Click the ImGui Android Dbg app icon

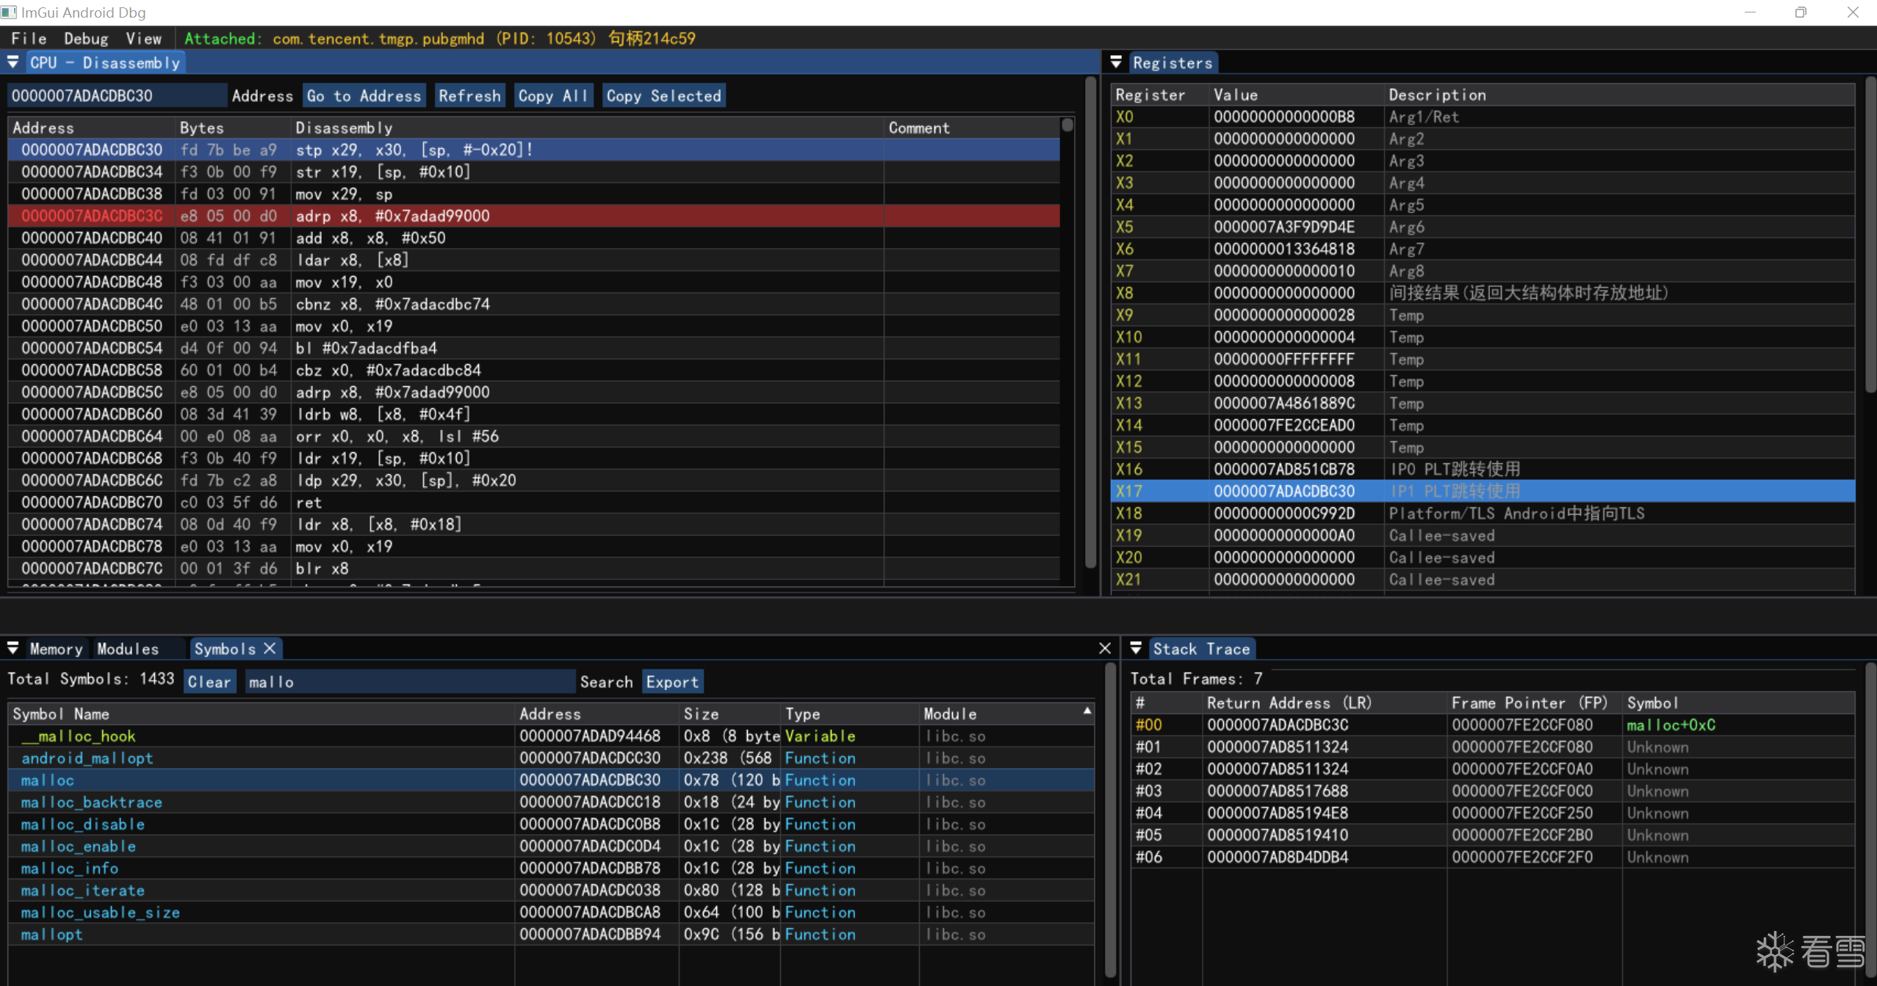coord(9,12)
